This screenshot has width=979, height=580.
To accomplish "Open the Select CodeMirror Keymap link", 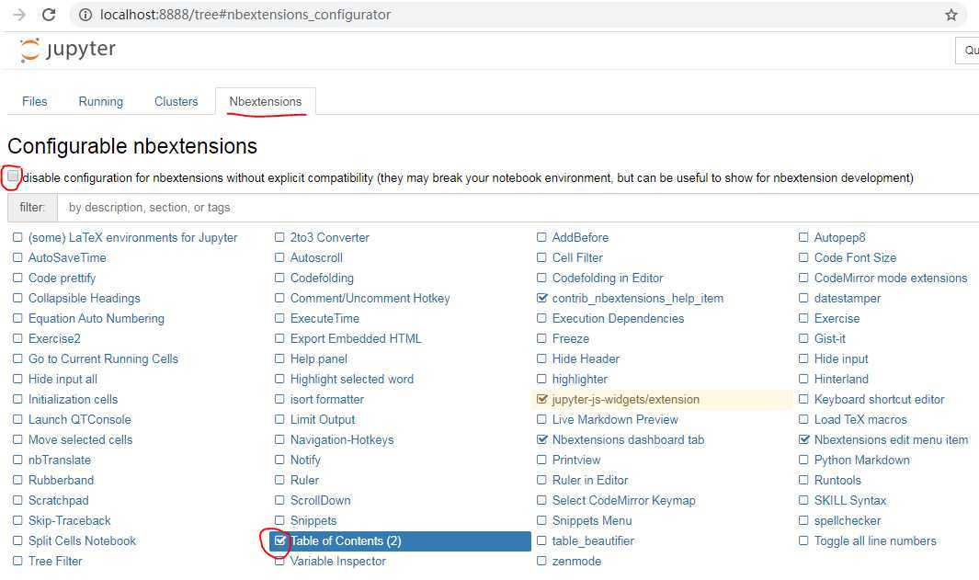I will tap(624, 500).
